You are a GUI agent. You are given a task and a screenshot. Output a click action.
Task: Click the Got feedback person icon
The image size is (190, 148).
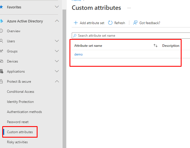click(x=135, y=23)
